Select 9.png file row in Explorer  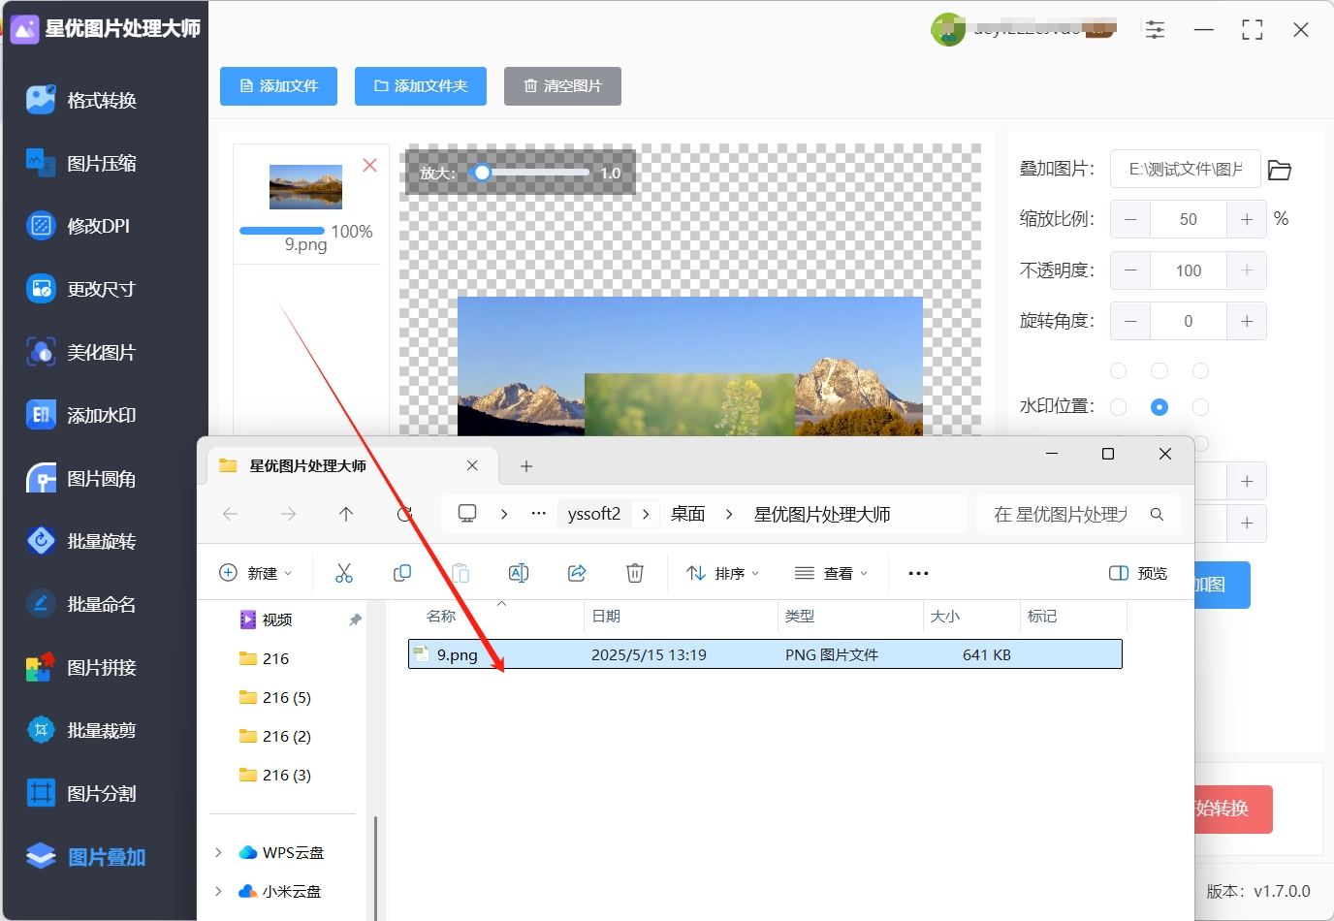765,654
